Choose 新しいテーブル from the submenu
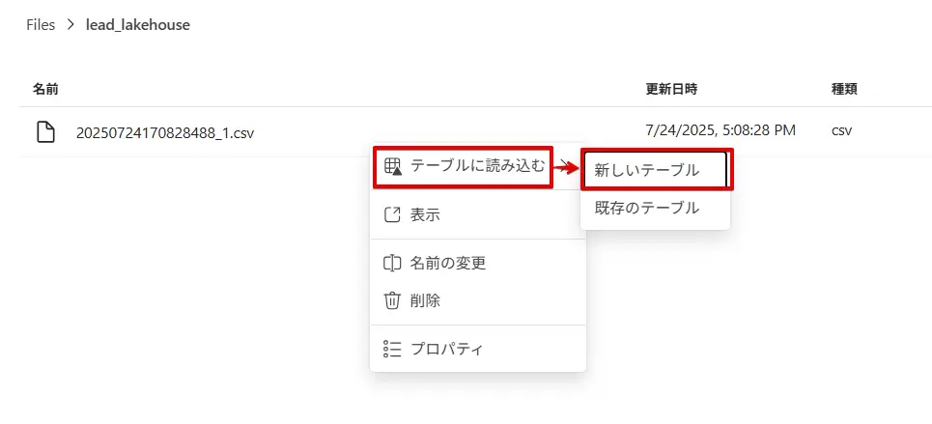 [x=646, y=170]
